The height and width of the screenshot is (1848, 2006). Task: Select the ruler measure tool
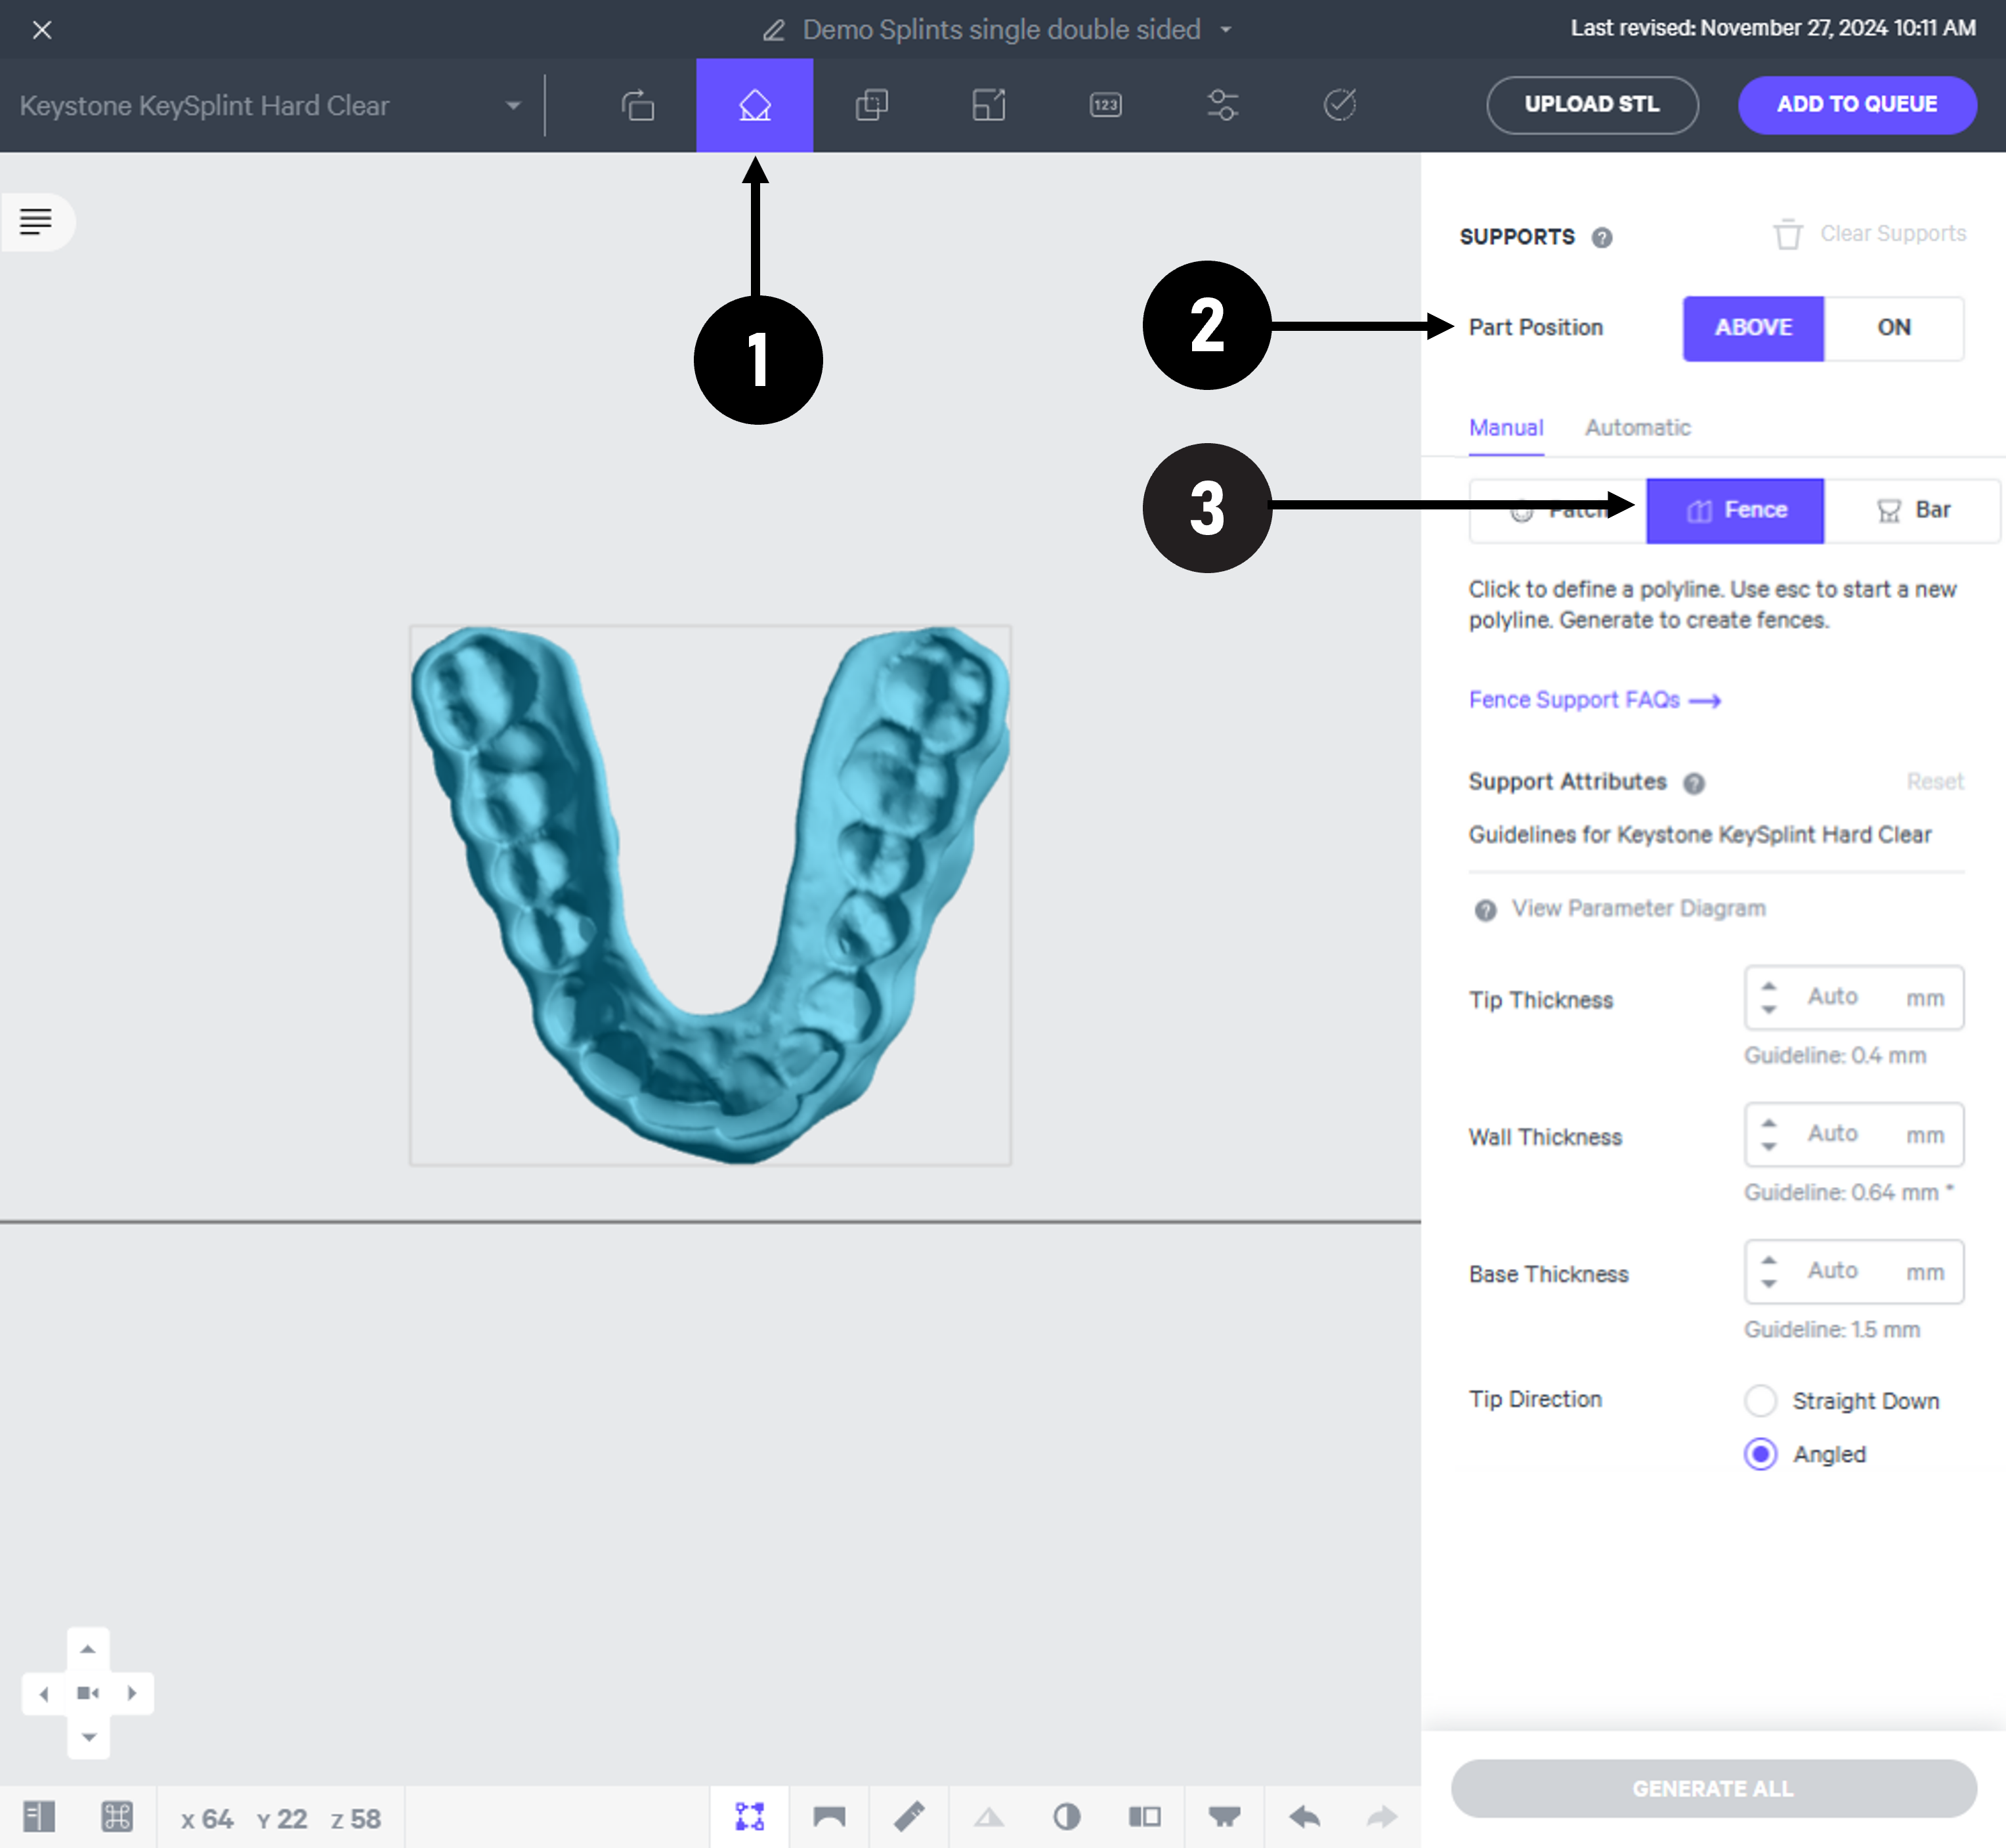(909, 1817)
